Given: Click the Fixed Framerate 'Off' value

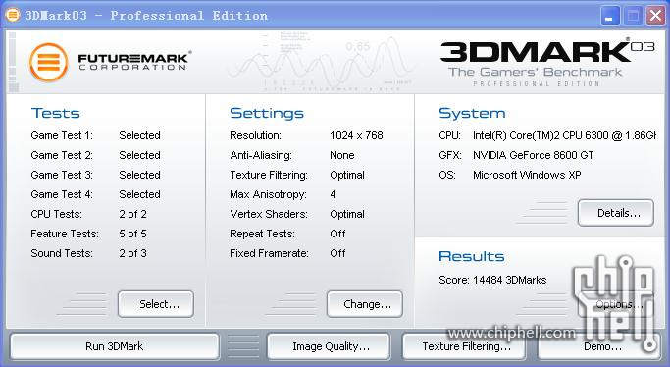Looking at the screenshot, I should coord(337,254).
